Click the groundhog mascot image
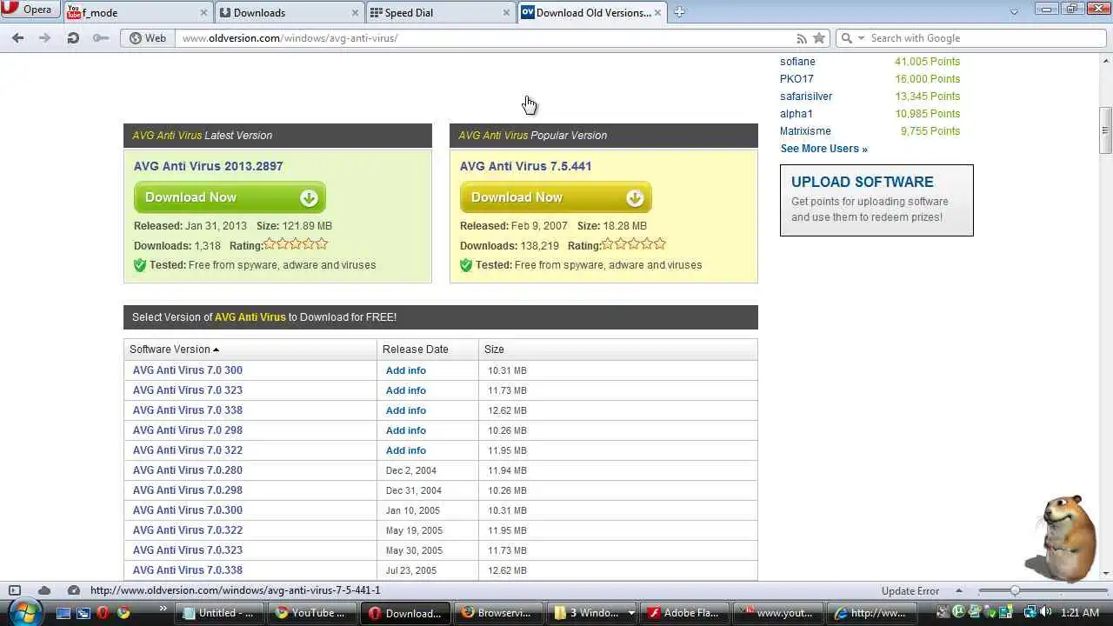1113x626 pixels. click(x=1062, y=538)
